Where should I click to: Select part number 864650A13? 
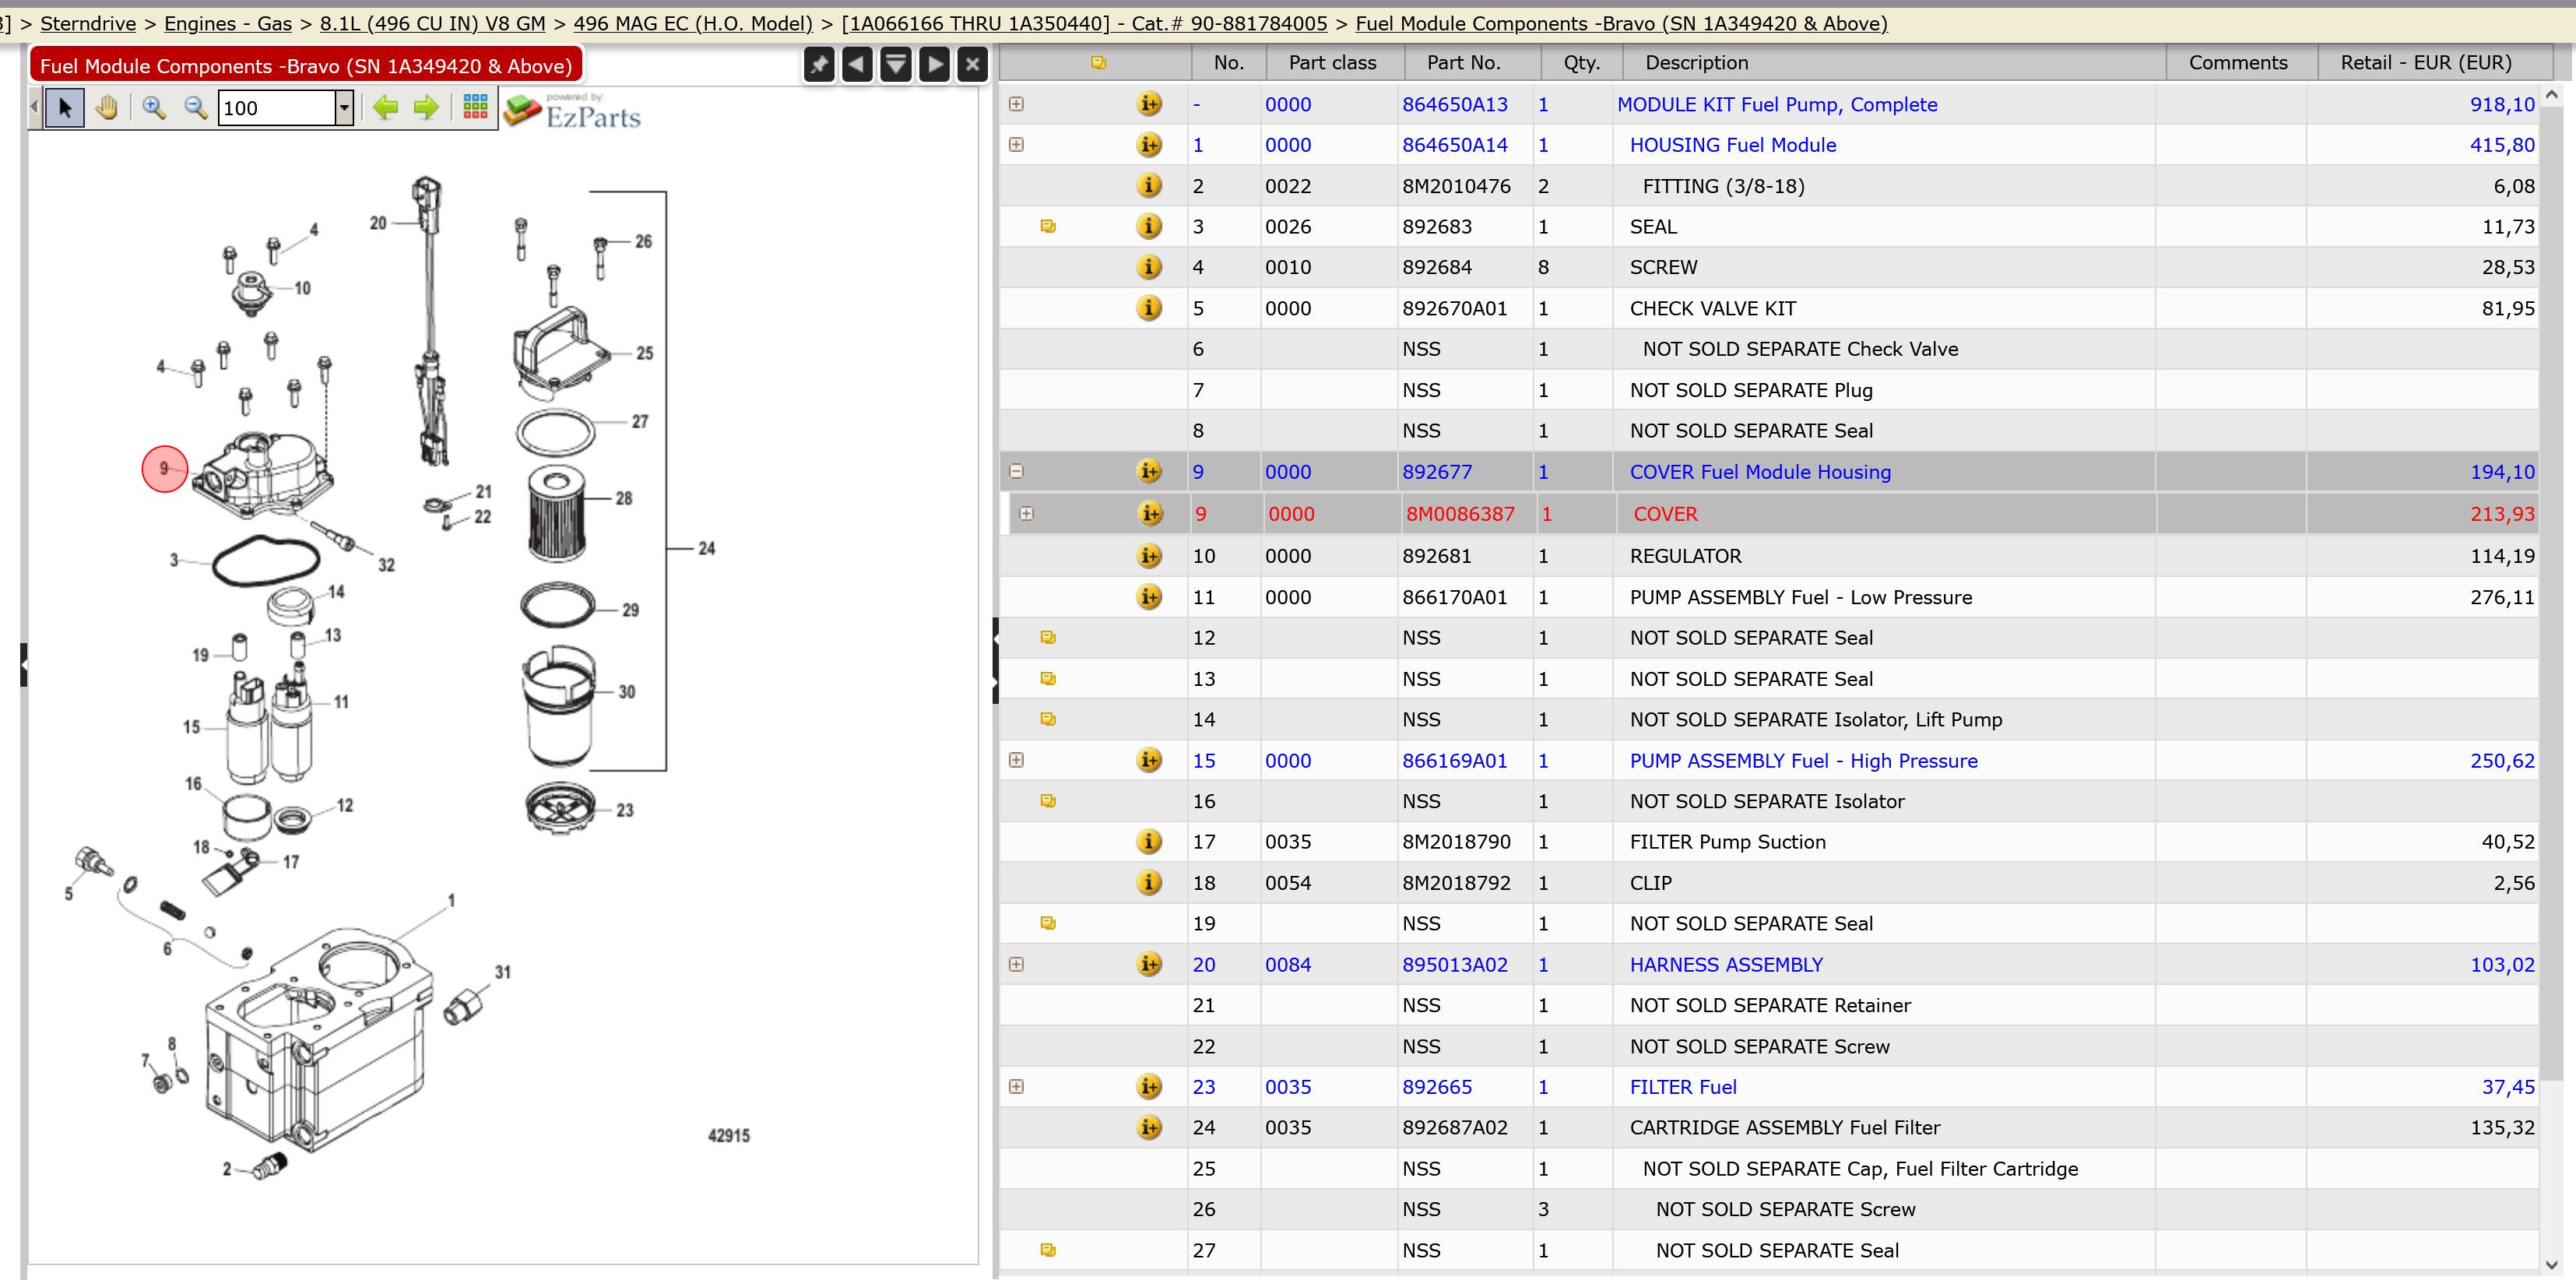(x=1455, y=104)
